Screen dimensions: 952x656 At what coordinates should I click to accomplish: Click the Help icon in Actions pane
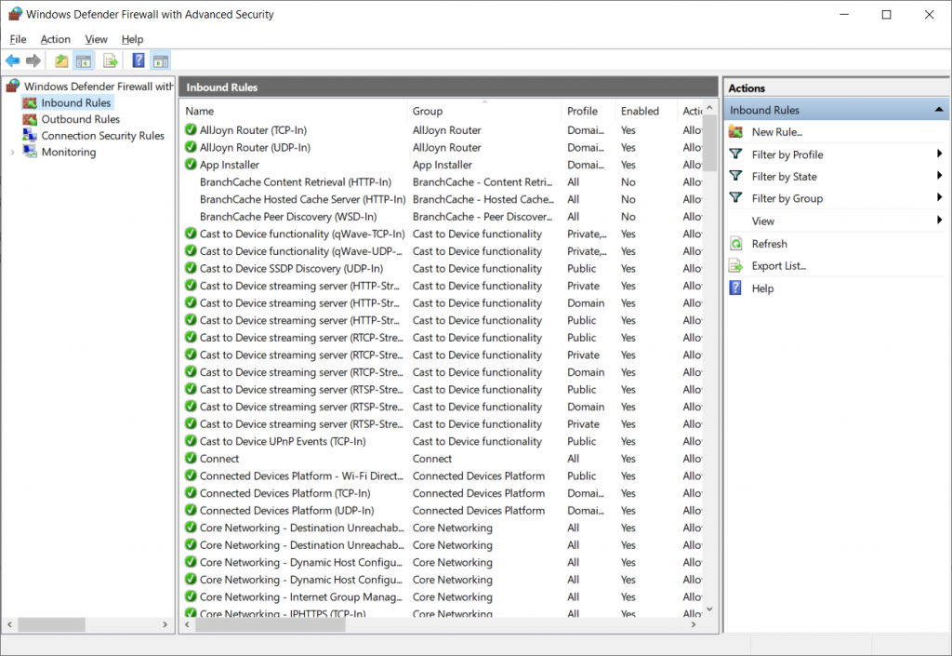[x=735, y=288]
